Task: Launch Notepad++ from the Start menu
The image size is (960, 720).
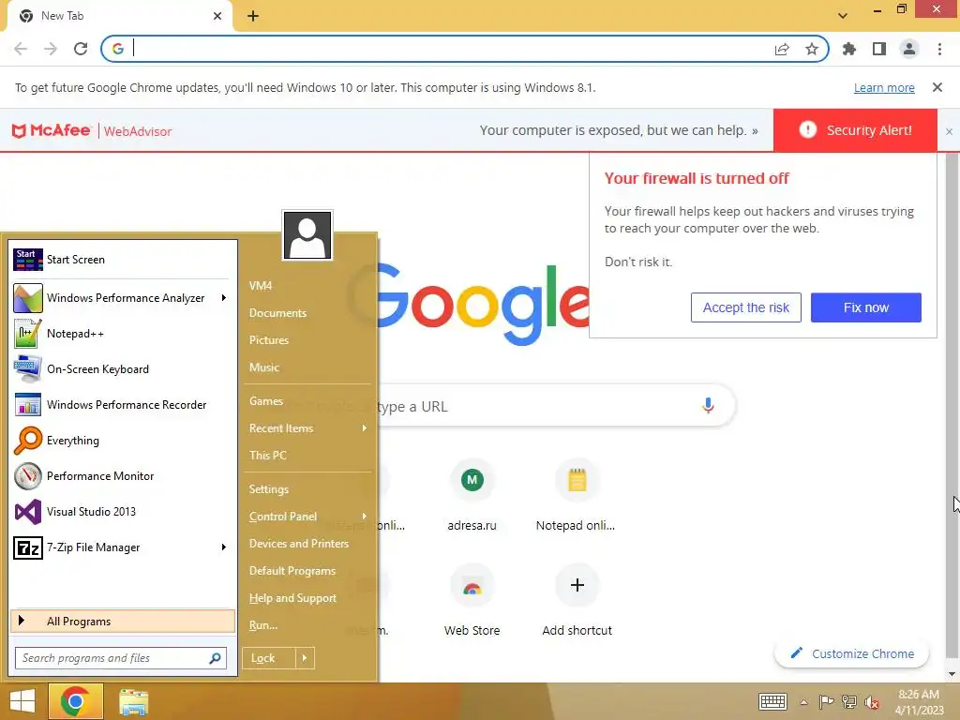Action: pyautogui.click(x=123, y=334)
